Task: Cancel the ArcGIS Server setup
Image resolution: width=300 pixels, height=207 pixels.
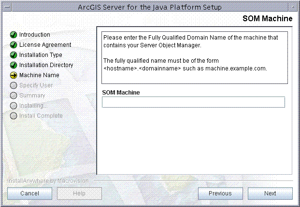Action: [x=29, y=193]
